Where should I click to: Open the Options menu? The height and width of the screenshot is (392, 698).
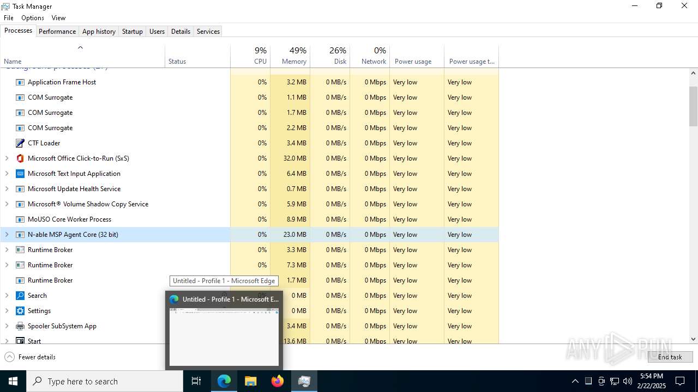[33, 18]
